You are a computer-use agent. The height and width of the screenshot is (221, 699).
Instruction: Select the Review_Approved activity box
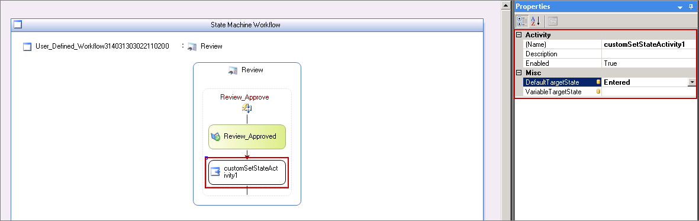(x=247, y=137)
